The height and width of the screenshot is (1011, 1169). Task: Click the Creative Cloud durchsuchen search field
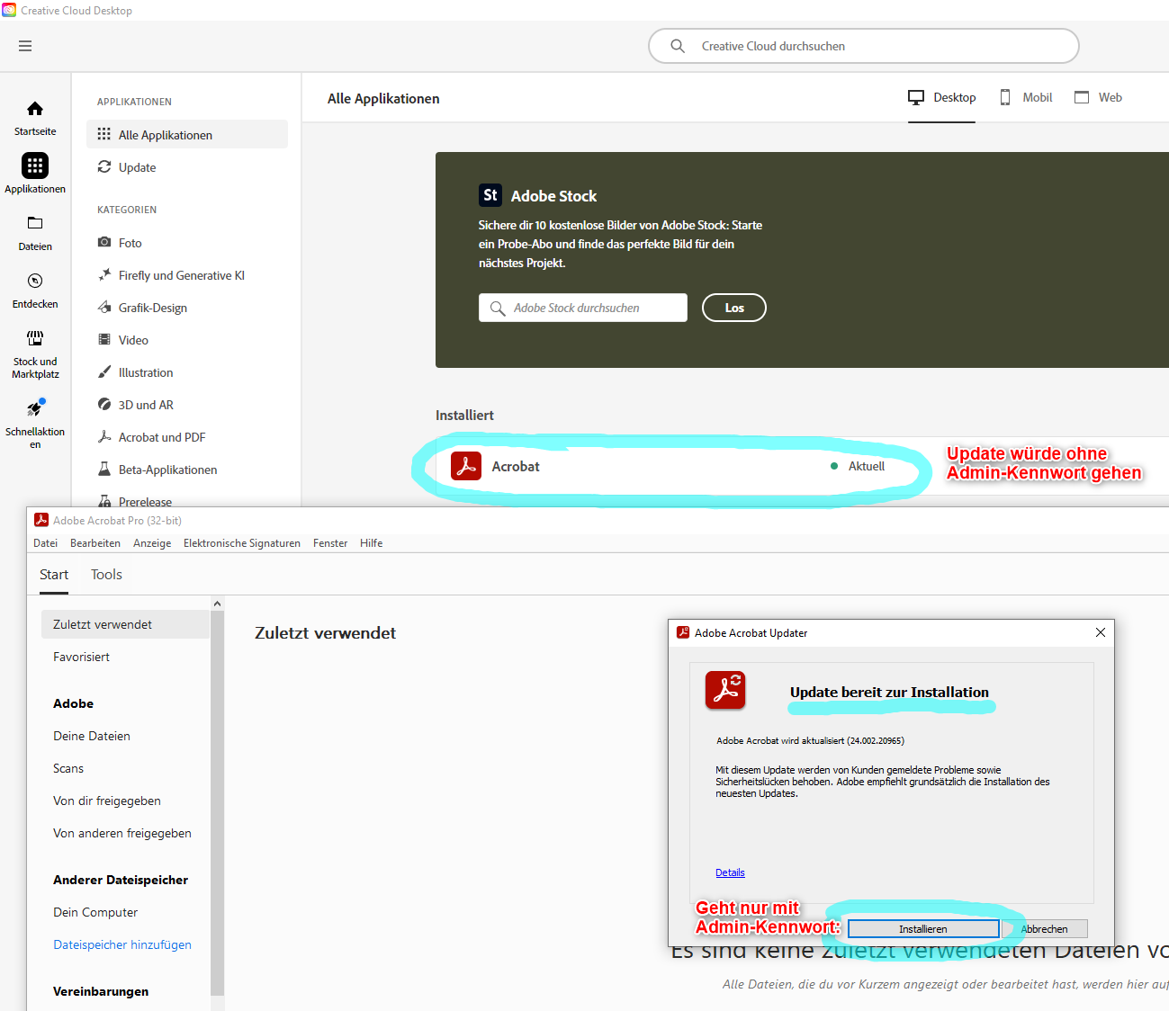click(862, 45)
